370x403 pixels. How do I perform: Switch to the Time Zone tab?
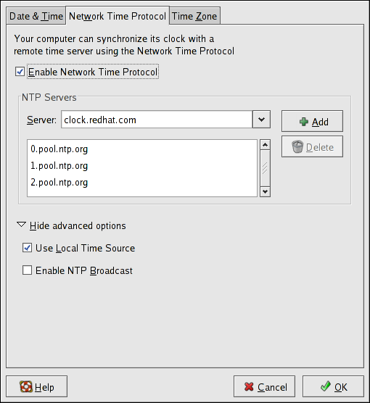click(x=194, y=16)
